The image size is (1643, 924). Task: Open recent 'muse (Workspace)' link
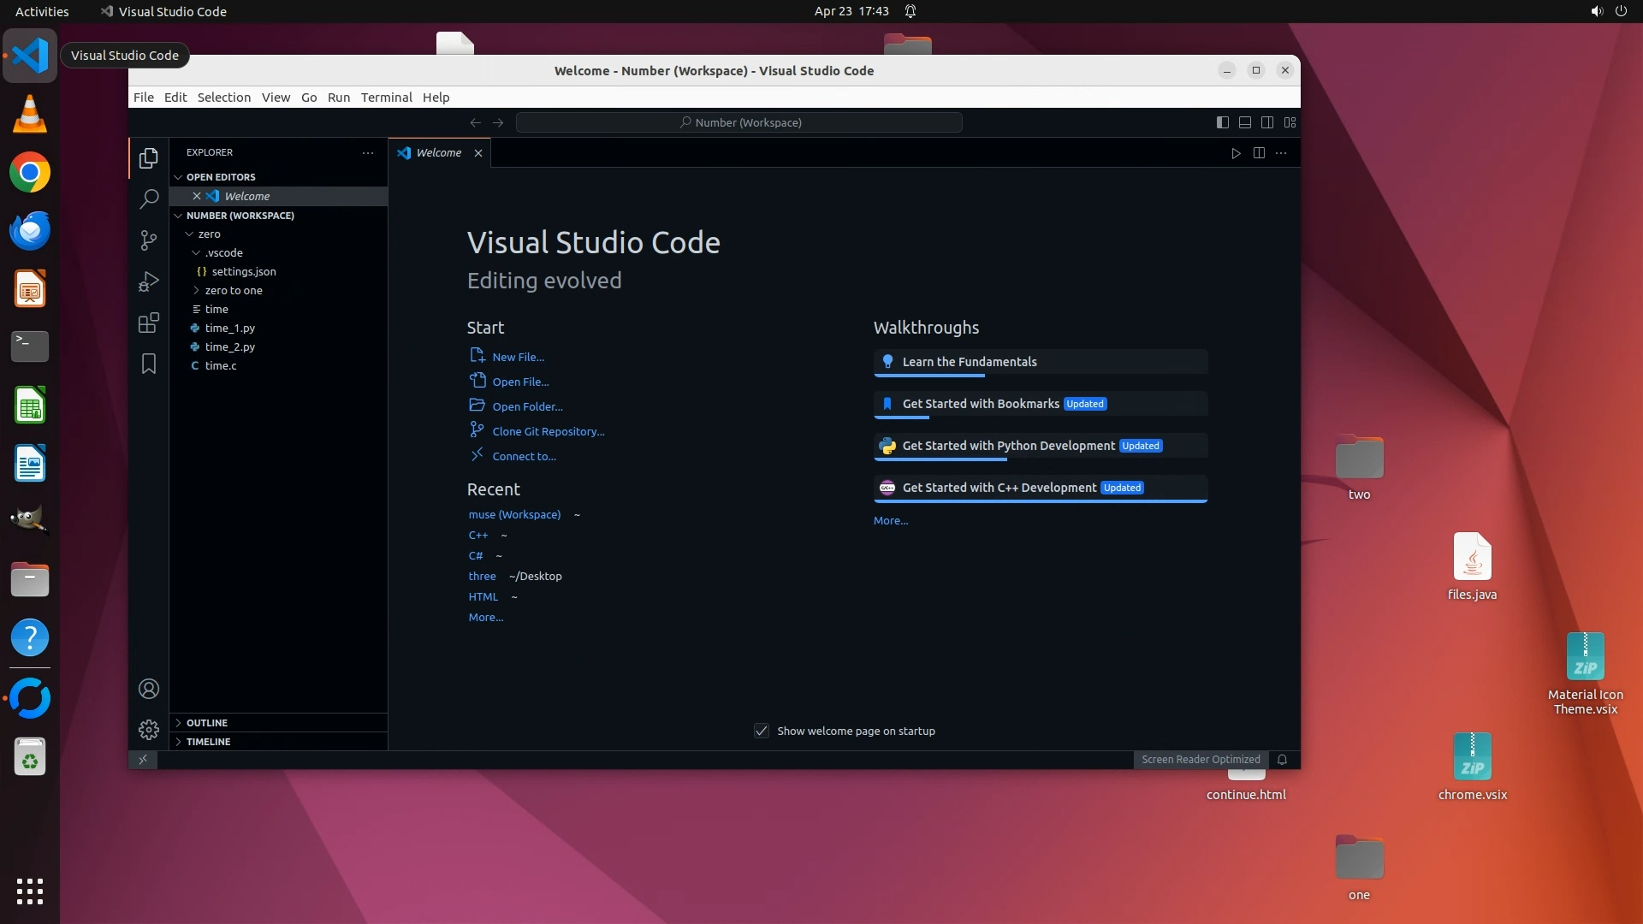coord(514,514)
